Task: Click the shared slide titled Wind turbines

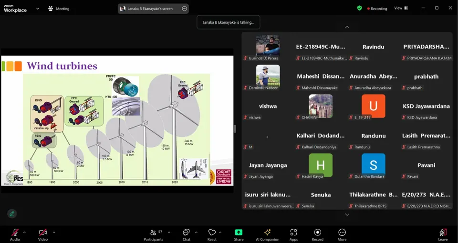Action: pyautogui.click(x=117, y=120)
